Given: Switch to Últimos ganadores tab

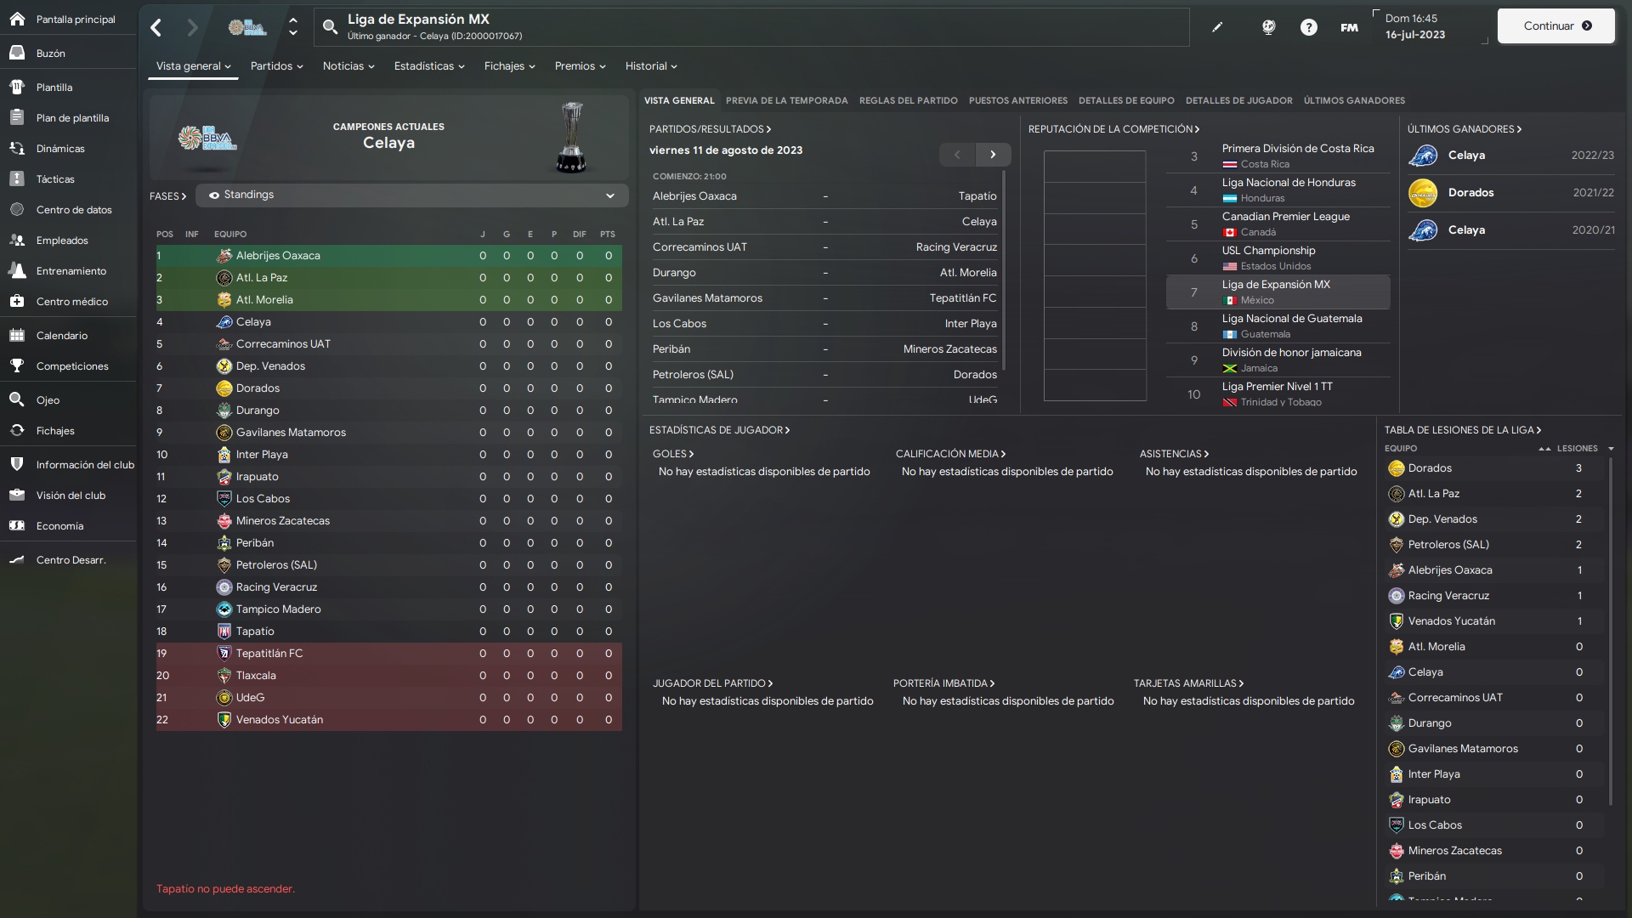Looking at the screenshot, I should pyautogui.click(x=1354, y=100).
